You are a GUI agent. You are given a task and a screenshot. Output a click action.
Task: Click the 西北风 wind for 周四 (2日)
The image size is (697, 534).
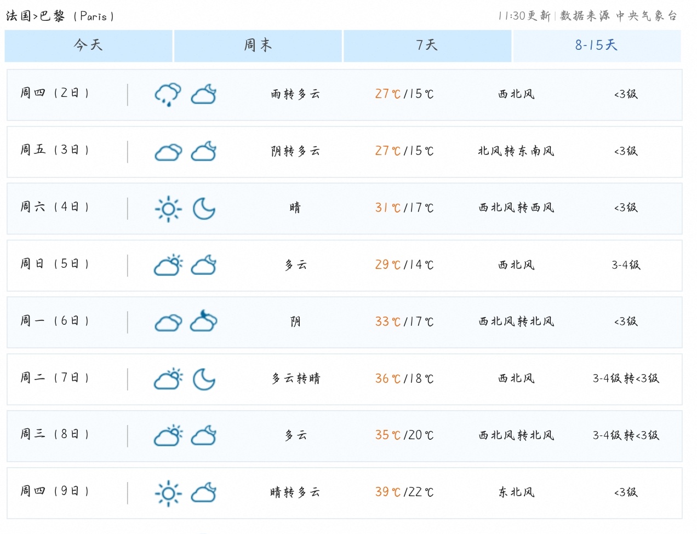516,94
